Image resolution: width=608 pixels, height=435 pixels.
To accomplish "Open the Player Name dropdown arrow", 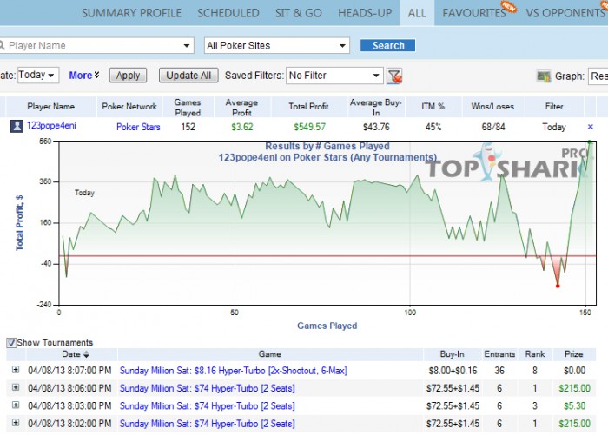I will coord(187,46).
